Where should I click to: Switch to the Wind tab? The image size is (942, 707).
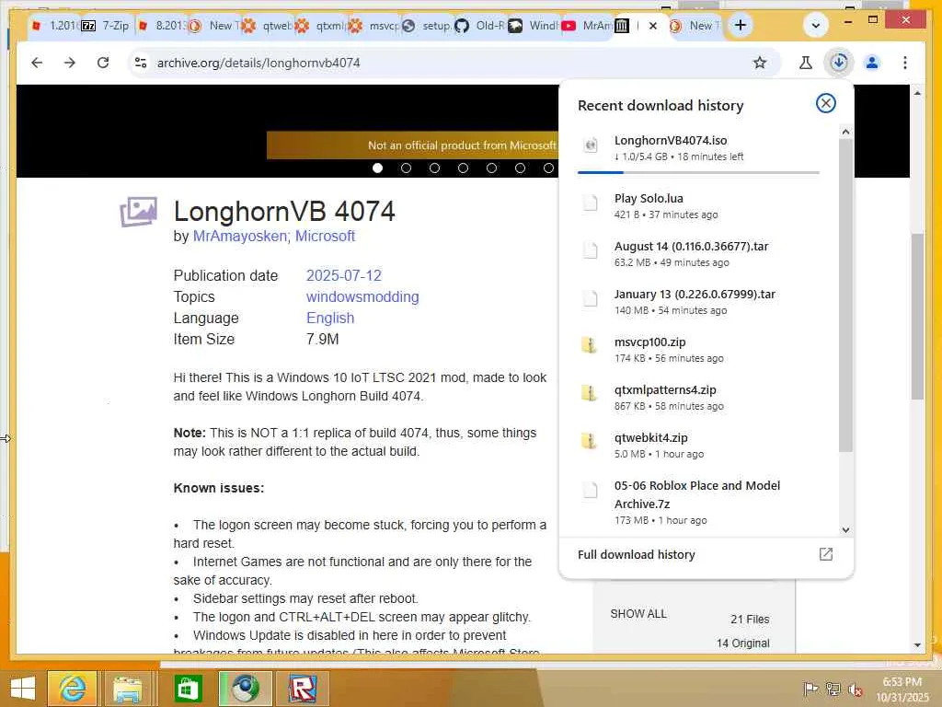pyautogui.click(x=534, y=26)
